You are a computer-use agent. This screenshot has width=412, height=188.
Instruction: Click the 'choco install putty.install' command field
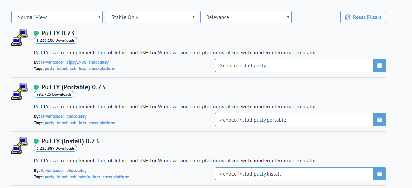point(294,174)
